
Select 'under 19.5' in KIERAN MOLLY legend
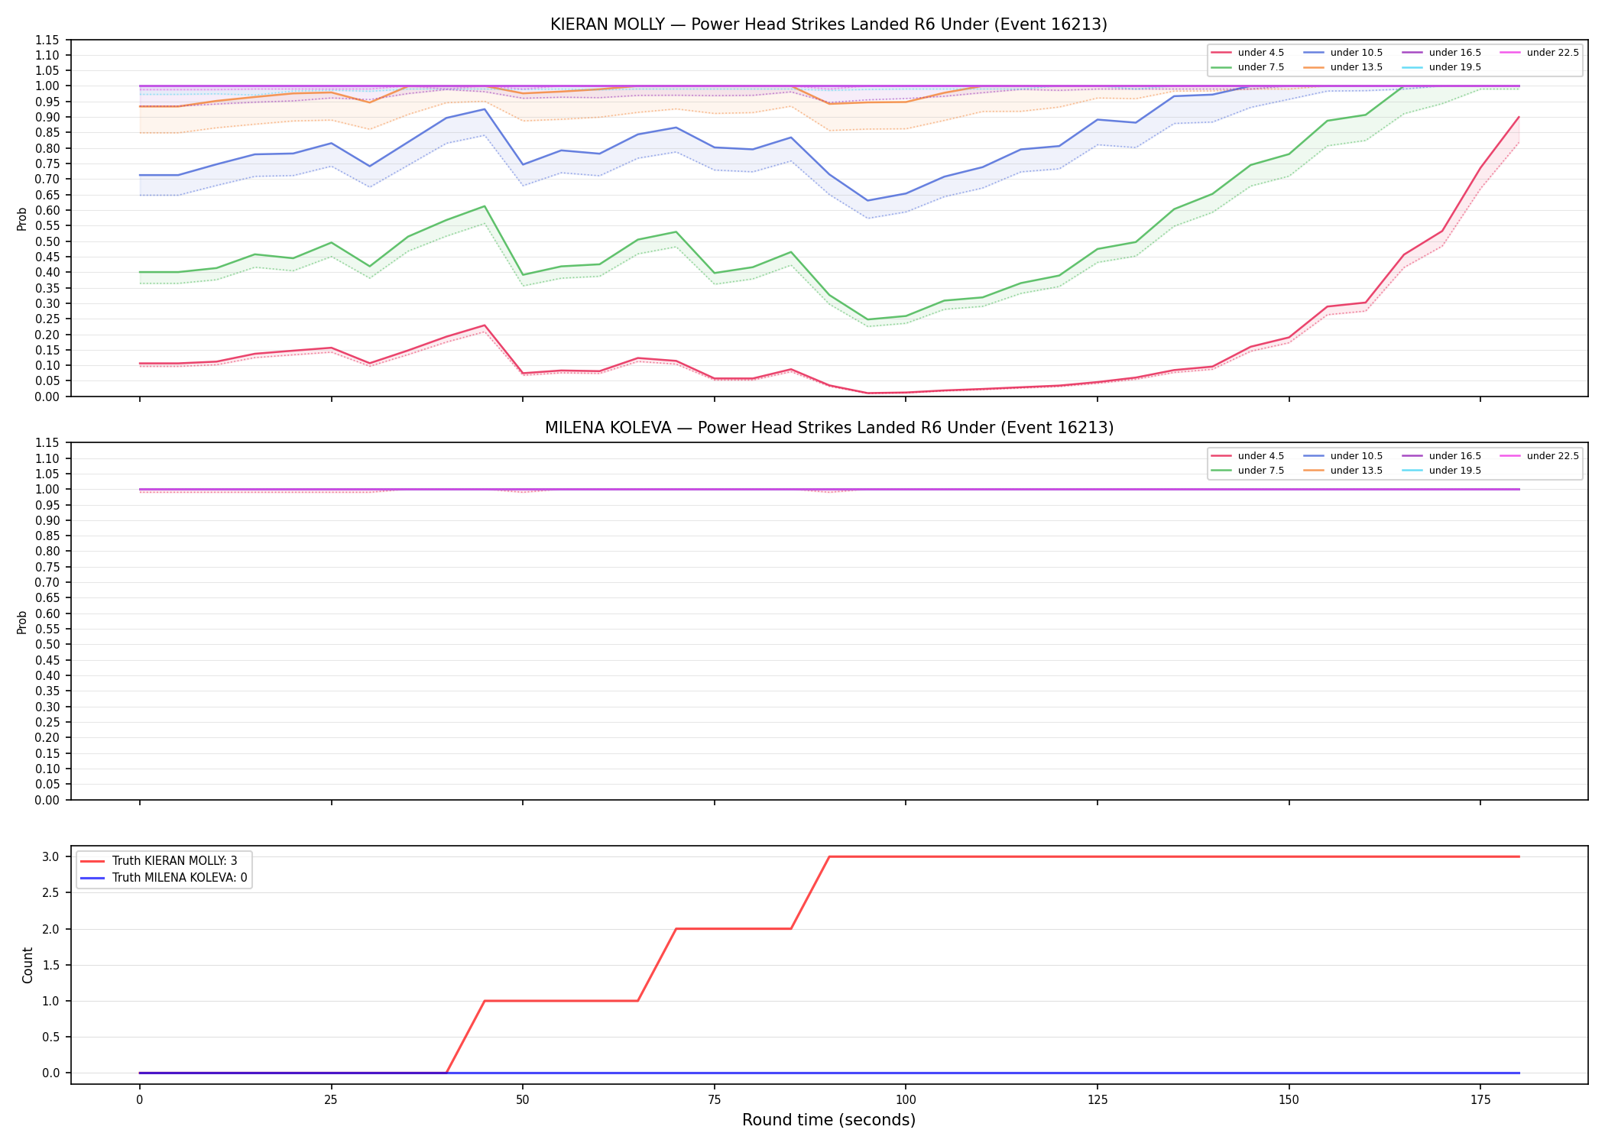pos(1441,67)
